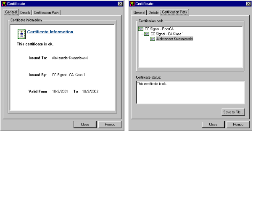Click the Certificate status text box
269x202 pixels.
[190, 93]
